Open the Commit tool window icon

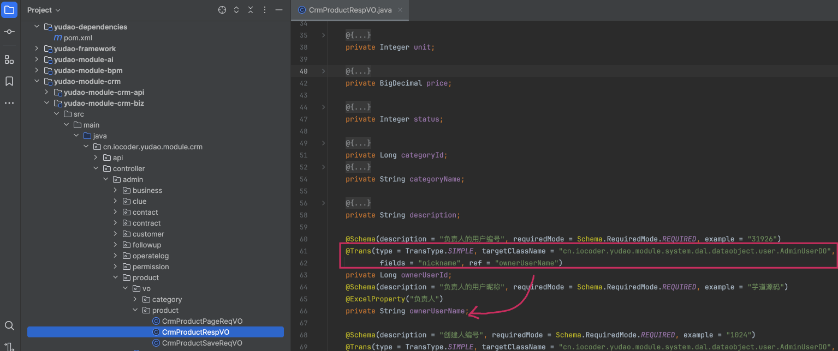point(9,32)
